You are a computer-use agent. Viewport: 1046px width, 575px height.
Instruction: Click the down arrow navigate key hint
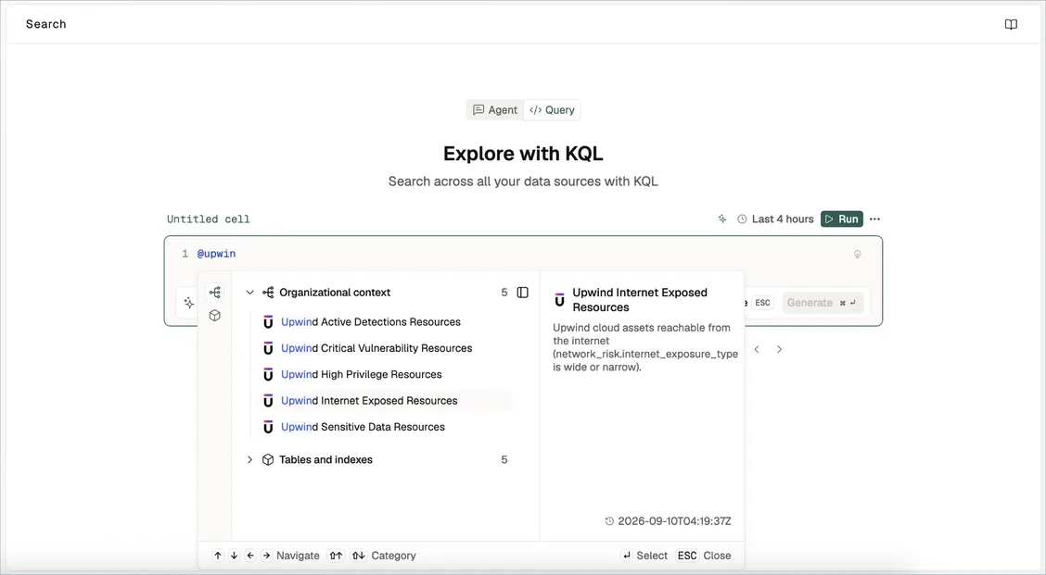coord(235,556)
